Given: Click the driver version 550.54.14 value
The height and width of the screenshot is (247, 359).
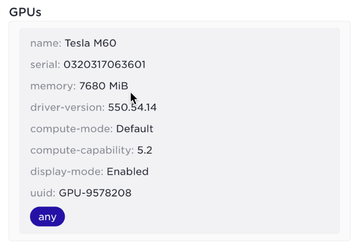Looking at the screenshot, I should (132, 107).
